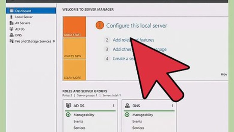Select the WHAT'S NEW tile

pyautogui.click(x=74, y=48)
